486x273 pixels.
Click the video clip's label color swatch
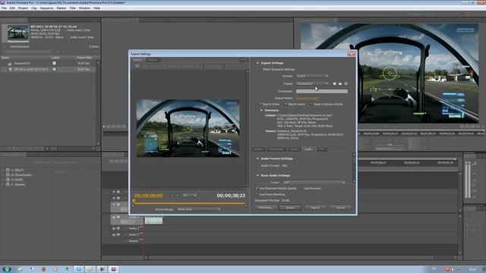click(x=54, y=69)
